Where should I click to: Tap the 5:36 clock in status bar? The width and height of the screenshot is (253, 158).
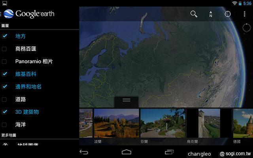point(247,3)
